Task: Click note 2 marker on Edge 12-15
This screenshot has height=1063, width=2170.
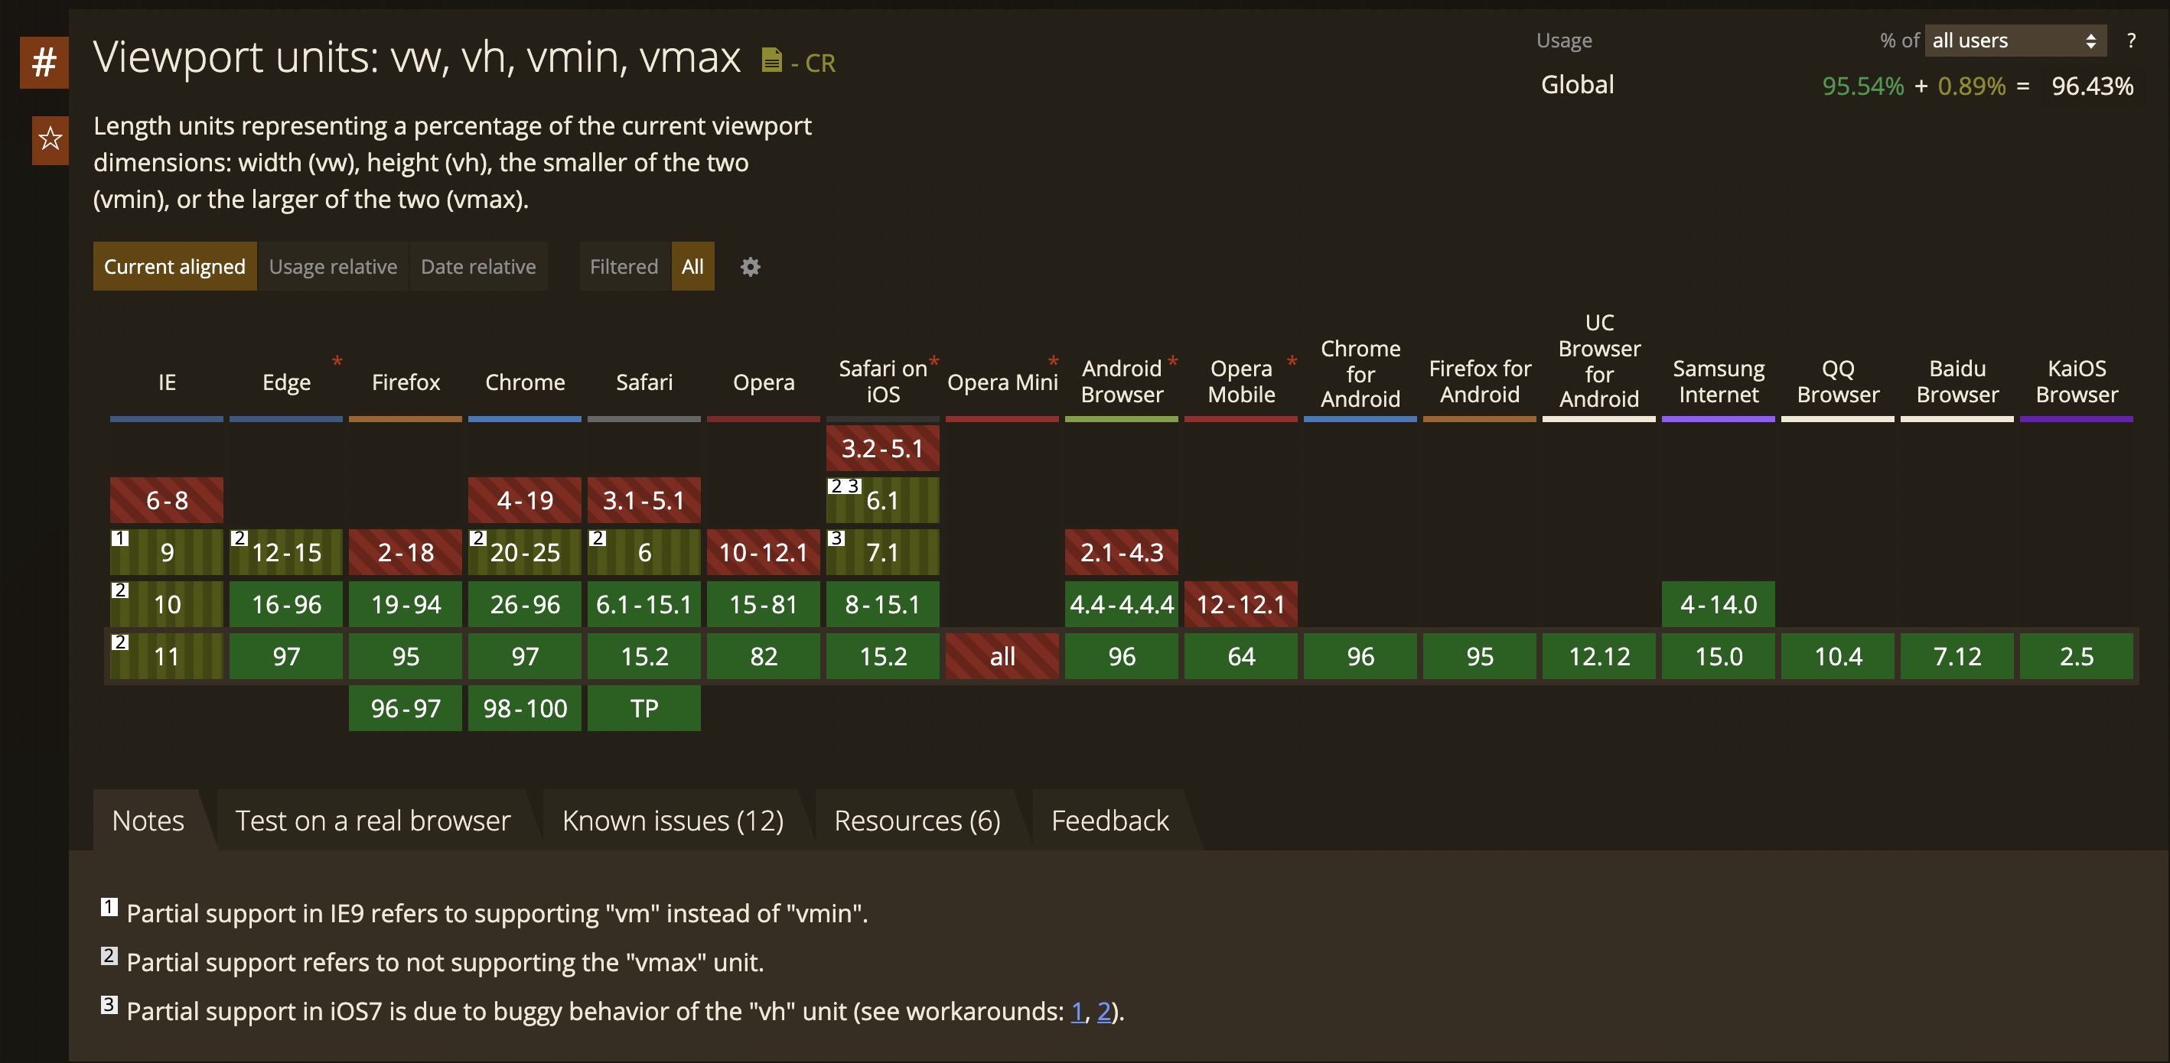Action: point(239,538)
